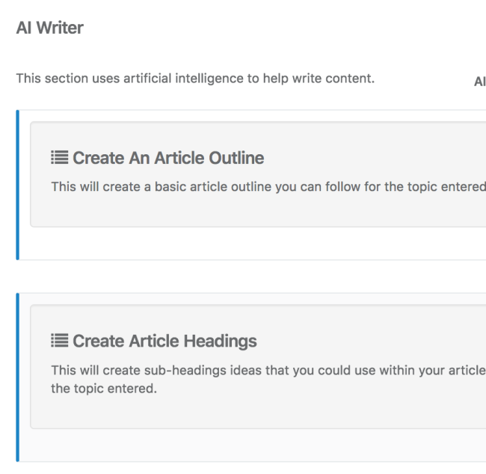The height and width of the screenshot is (474, 486).
Task: Click the AI Writer page title
Action: [49, 28]
